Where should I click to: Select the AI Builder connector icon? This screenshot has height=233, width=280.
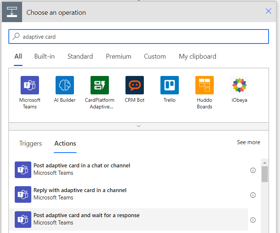65,85
